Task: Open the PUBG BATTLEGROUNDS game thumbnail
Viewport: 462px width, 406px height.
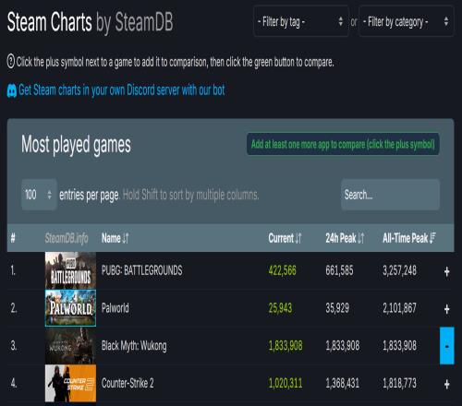Action: click(x=70, y=270)
